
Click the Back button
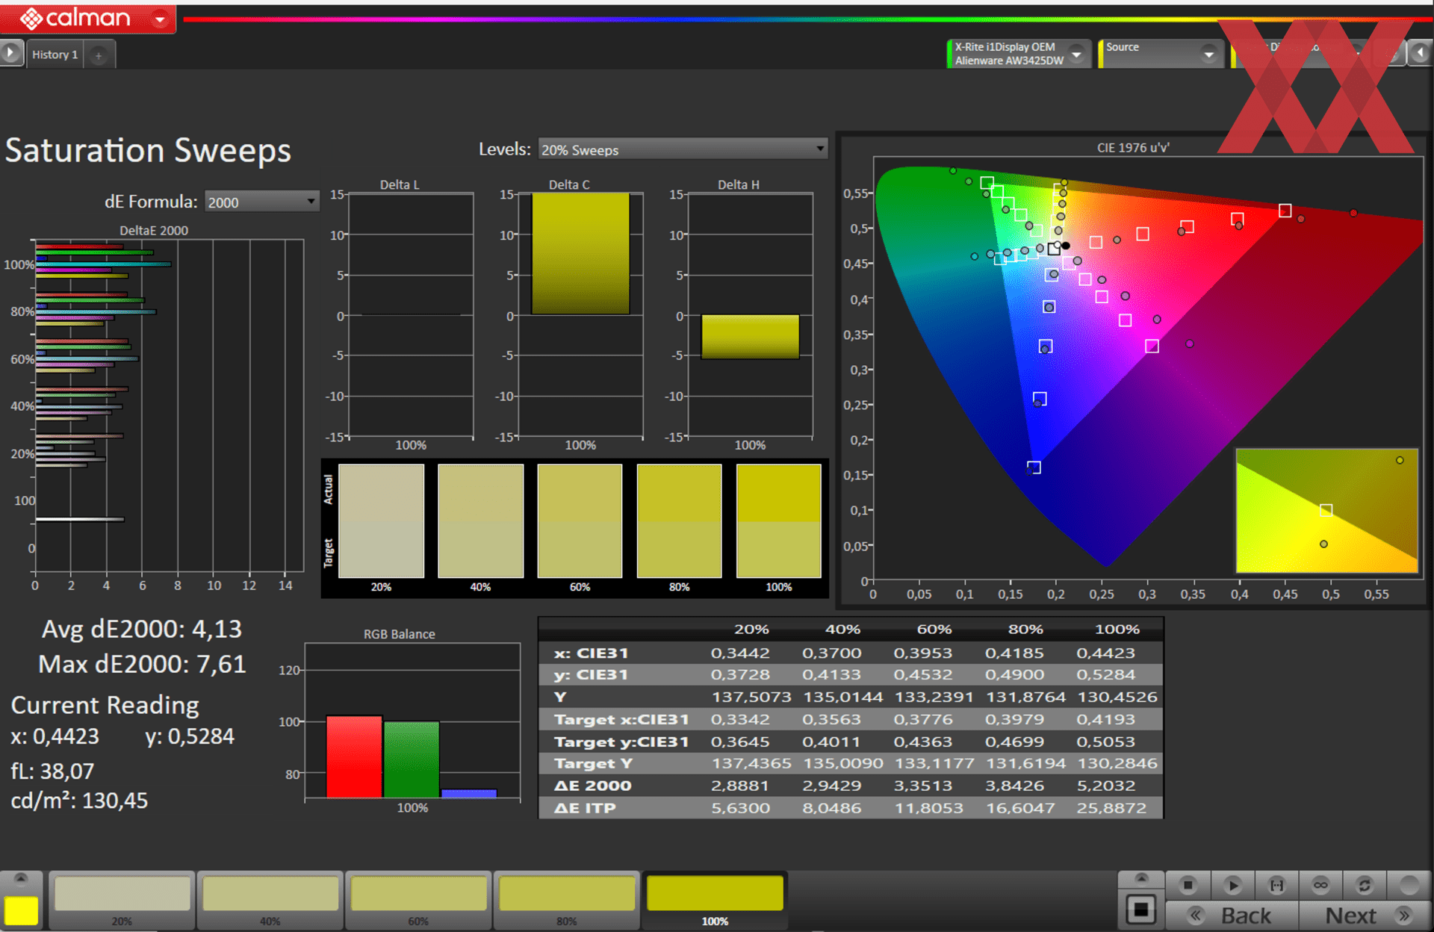click(x=1232, y=916)
